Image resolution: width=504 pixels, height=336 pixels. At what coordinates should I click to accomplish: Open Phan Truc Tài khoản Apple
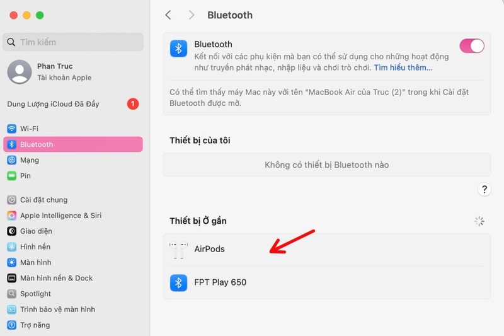coord(73,71)
